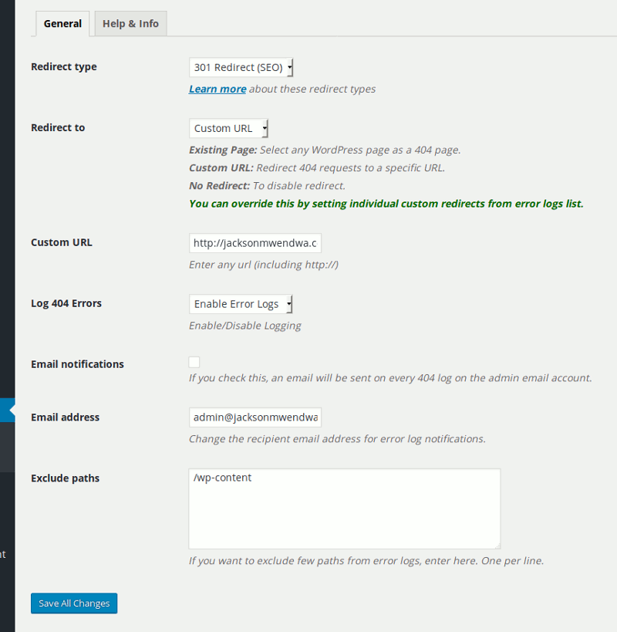
Task: Toggle the Email notifications checkbox off
Action: [x=194, y=361]
